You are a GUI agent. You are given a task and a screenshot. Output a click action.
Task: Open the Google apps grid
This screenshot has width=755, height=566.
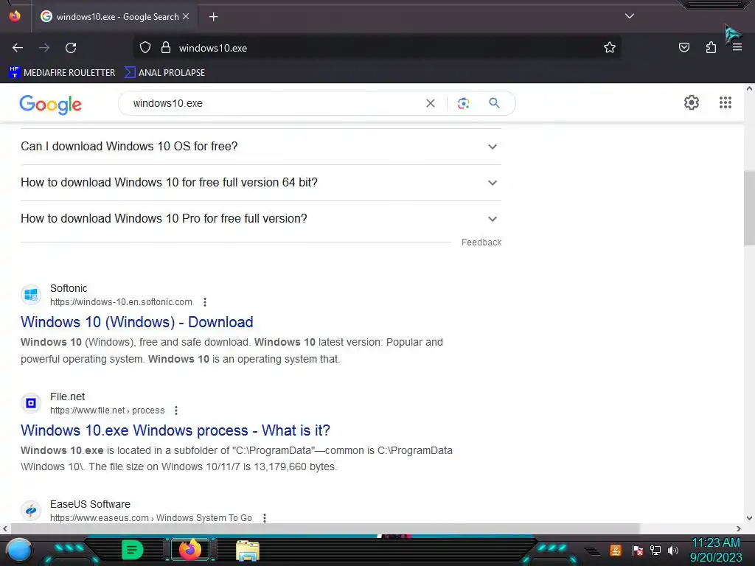[x=726, y=102]
